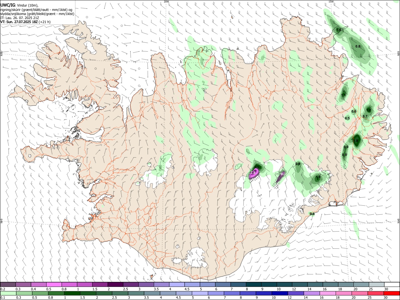The image size is (400, 300).
Task: Click the black 1.8 value in the dark green patch
Action: point(356,141)
